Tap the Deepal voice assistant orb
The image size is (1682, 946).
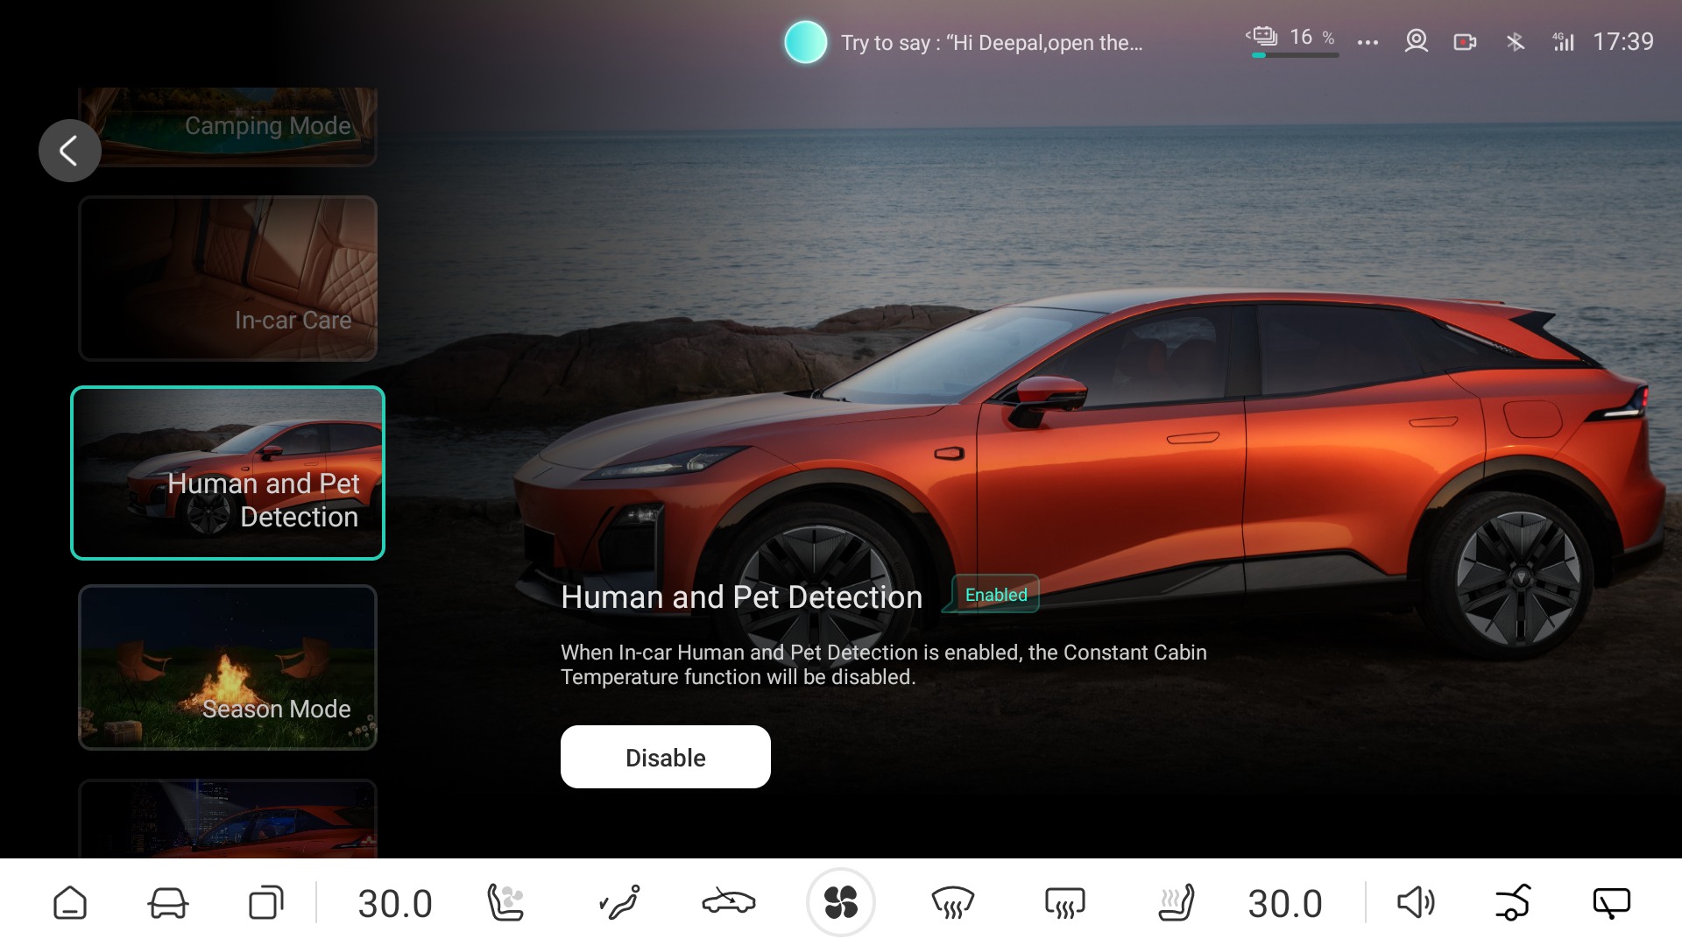tap(805, 42)
